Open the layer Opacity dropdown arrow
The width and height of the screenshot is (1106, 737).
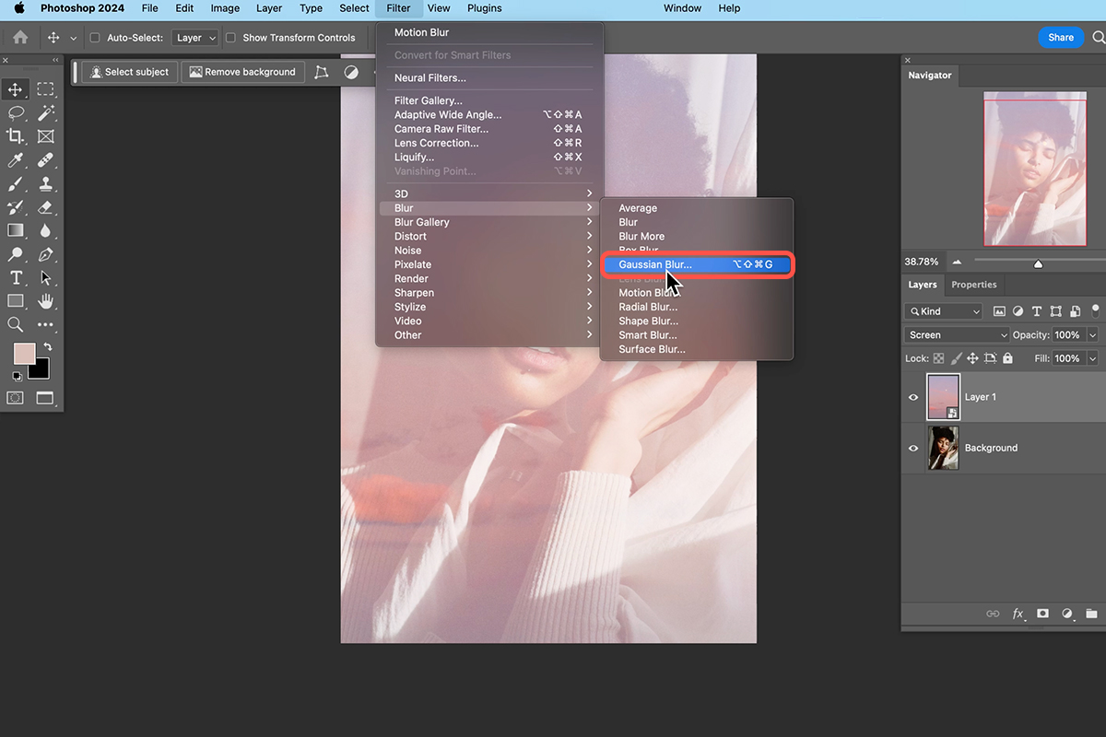pos(1093,334)
